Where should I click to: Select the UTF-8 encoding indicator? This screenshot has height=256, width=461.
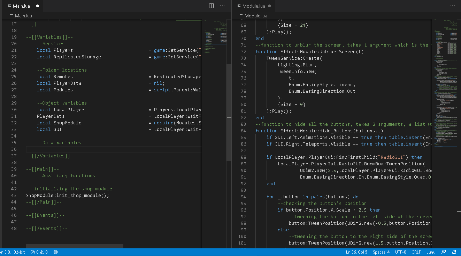(x=401, y=252)
